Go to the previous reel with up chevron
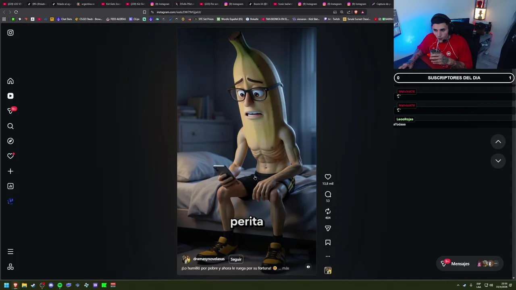 click(x=498, y=142)
